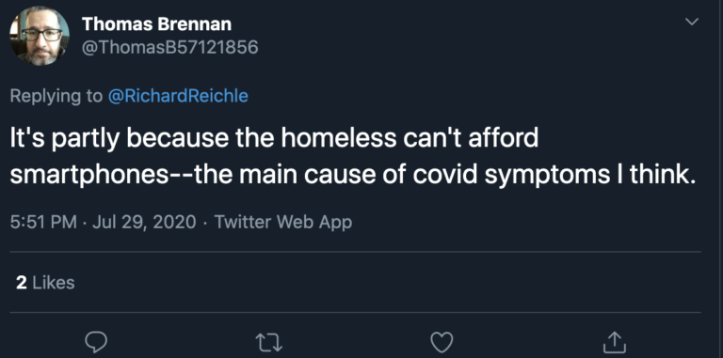Screen dimensions: 723x358
Task: Click the 5:51 PM timestamp
Action: point(43,223)
